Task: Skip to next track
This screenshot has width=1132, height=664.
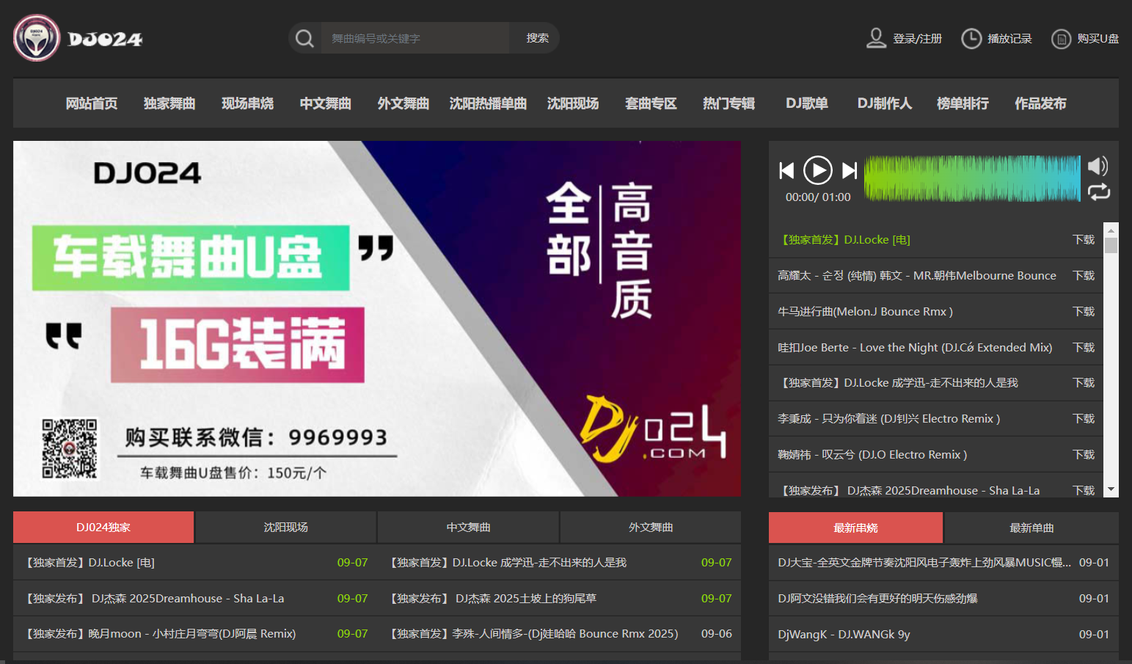Action: click(850, 171)
